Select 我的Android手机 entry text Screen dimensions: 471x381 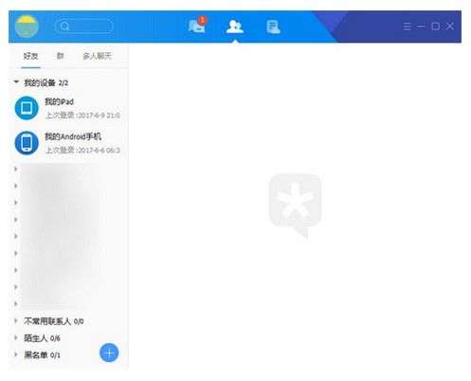pyautogui.click(x=73, y=136)
